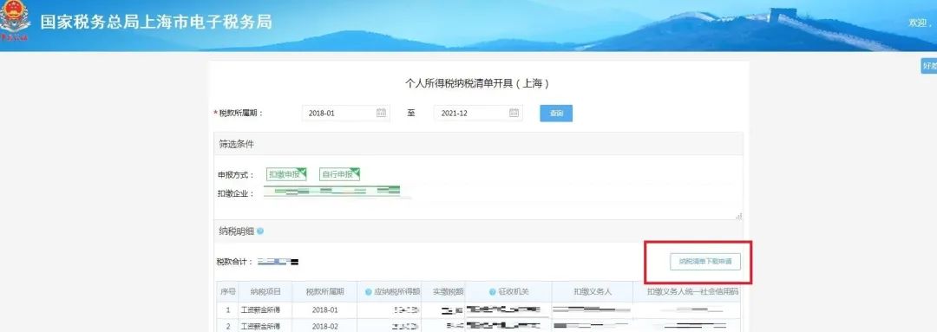Viewport: 937px width, 332px height.
Task: Click 纳税清单下载申请 button
Action: coord(705,262)
